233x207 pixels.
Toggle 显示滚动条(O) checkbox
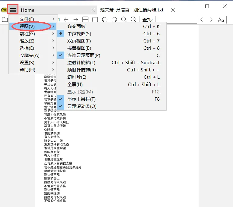coord(111,106)
